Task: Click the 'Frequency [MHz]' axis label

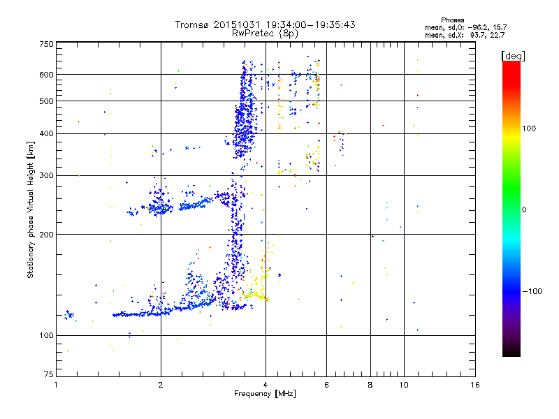Action: pyautogui.click(x=265, y=394)
